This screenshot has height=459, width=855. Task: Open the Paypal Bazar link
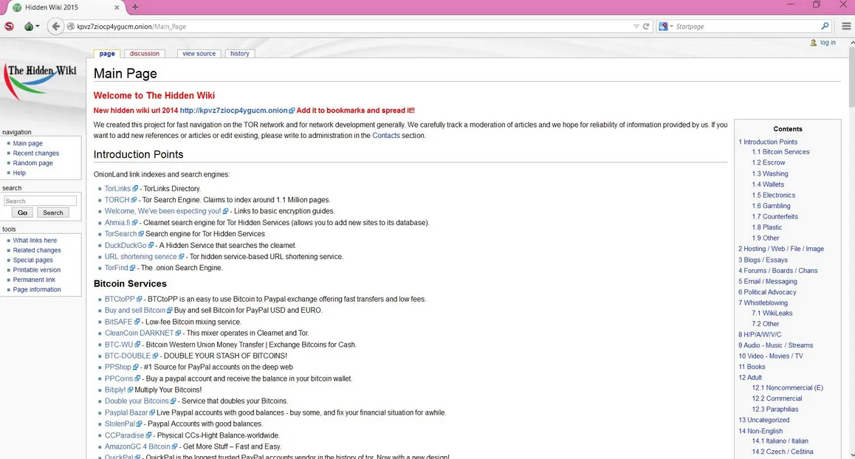[x=126, y=413]
